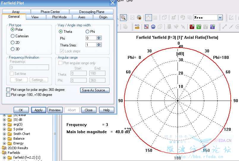Expand the Energy tree folder
Screen dimensions: 239x161
4,143
